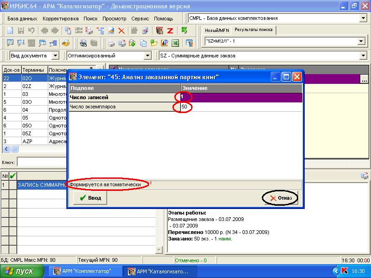The height and width of the screenshot is (278, 371).
Task: Toggle the green checkmark column header
Action: 13,176
